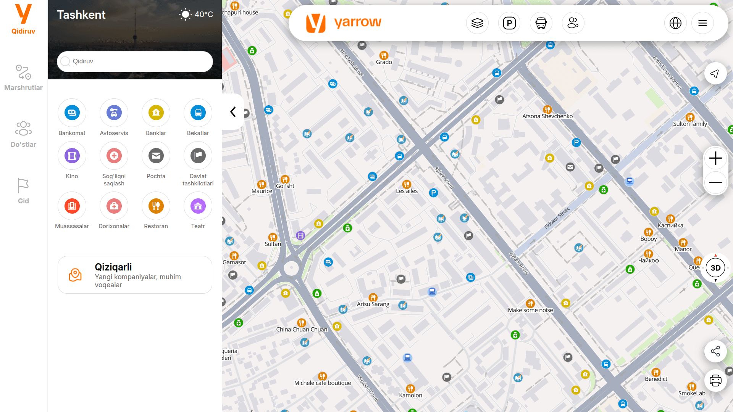The height and width of the screenshot is (412, 733).
Task: Click the Tashkent city title
Action: 81,15
